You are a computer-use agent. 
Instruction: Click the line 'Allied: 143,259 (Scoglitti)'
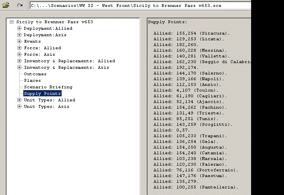click(x=193, y=125)
